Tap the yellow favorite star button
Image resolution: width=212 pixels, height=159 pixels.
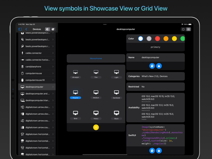click(x=96, y=128)
